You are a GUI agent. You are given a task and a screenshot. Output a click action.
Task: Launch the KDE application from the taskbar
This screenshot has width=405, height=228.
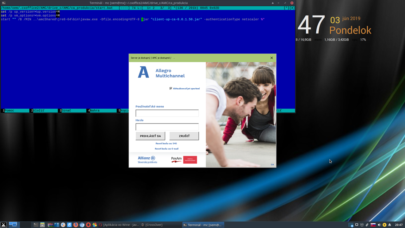point(69,225)
